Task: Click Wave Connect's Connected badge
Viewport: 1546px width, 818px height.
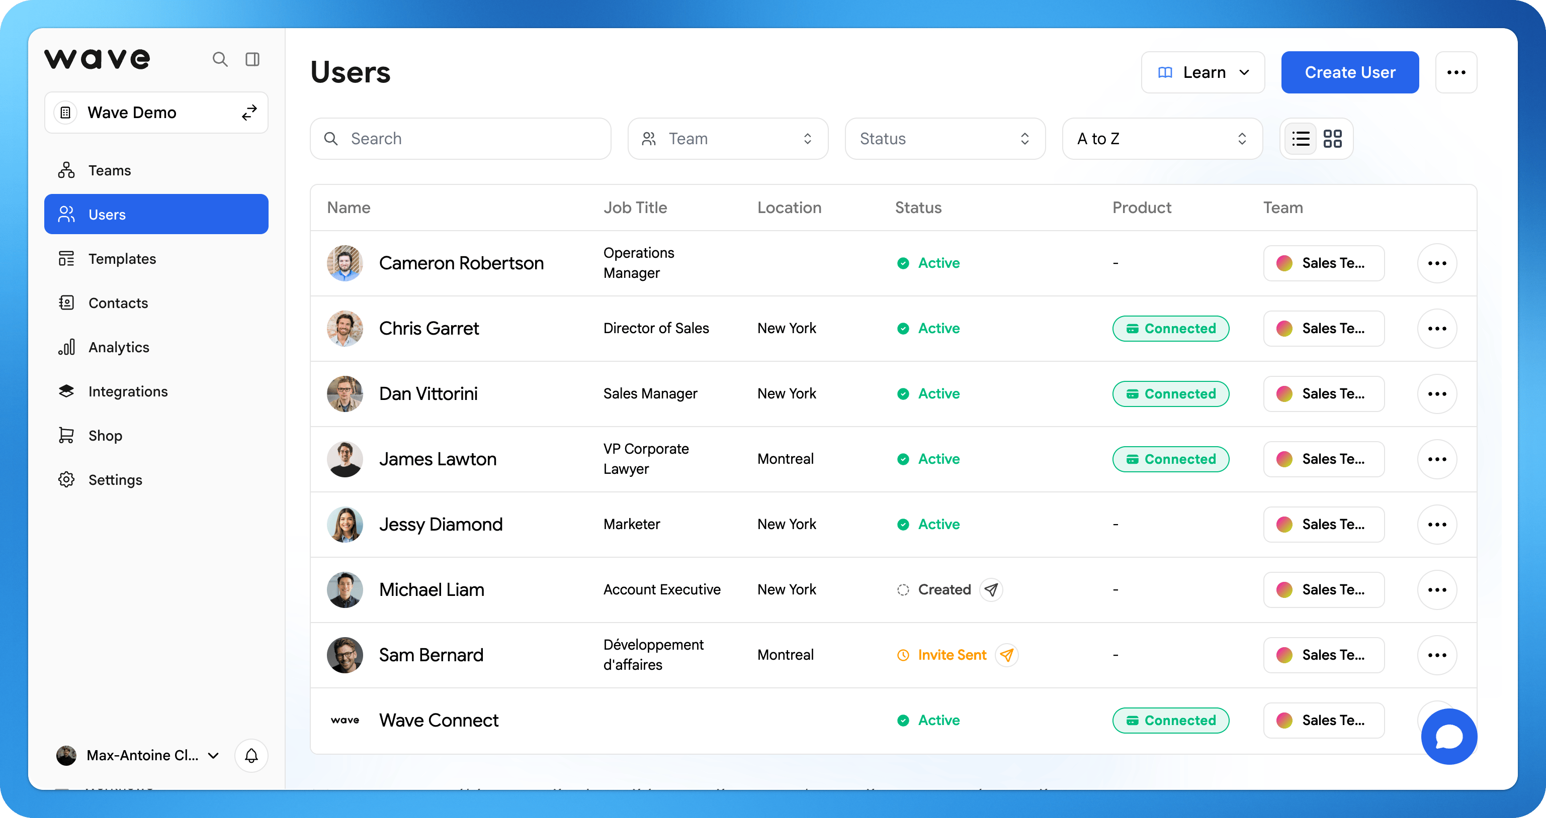Action: coord(1170,720)
